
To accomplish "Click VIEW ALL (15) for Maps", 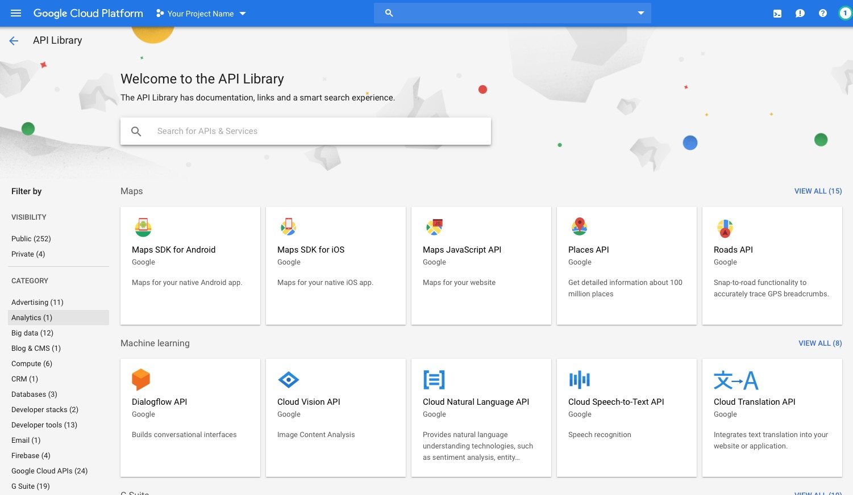I will [818, 191].
